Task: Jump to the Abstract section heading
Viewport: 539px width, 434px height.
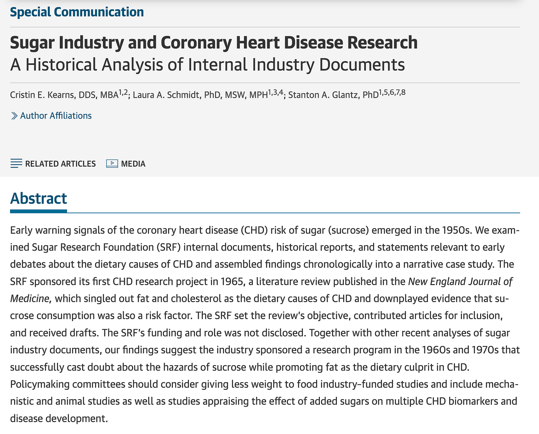Action: point(38,198)
